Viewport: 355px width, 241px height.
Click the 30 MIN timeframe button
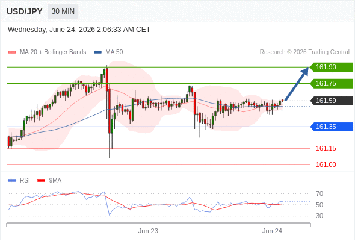[x=63, y=11]
